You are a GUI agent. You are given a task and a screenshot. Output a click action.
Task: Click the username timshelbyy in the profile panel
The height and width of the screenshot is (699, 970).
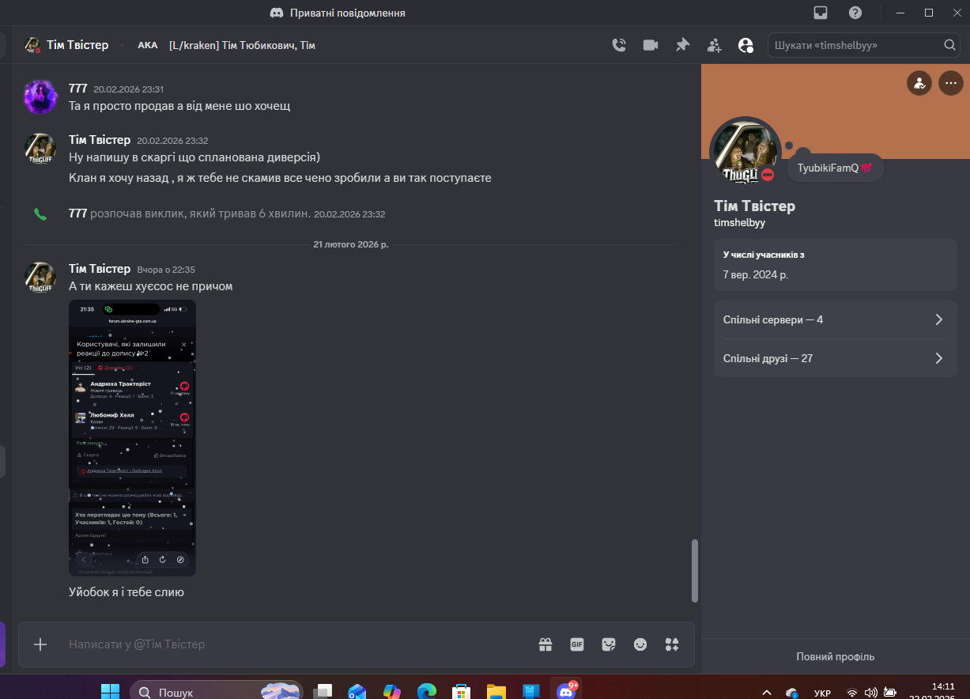tap(739, 223)
